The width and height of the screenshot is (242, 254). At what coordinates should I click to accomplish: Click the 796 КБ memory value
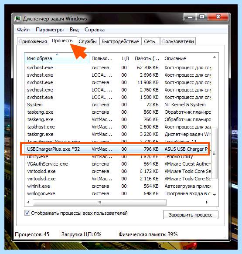pos(151,149)
